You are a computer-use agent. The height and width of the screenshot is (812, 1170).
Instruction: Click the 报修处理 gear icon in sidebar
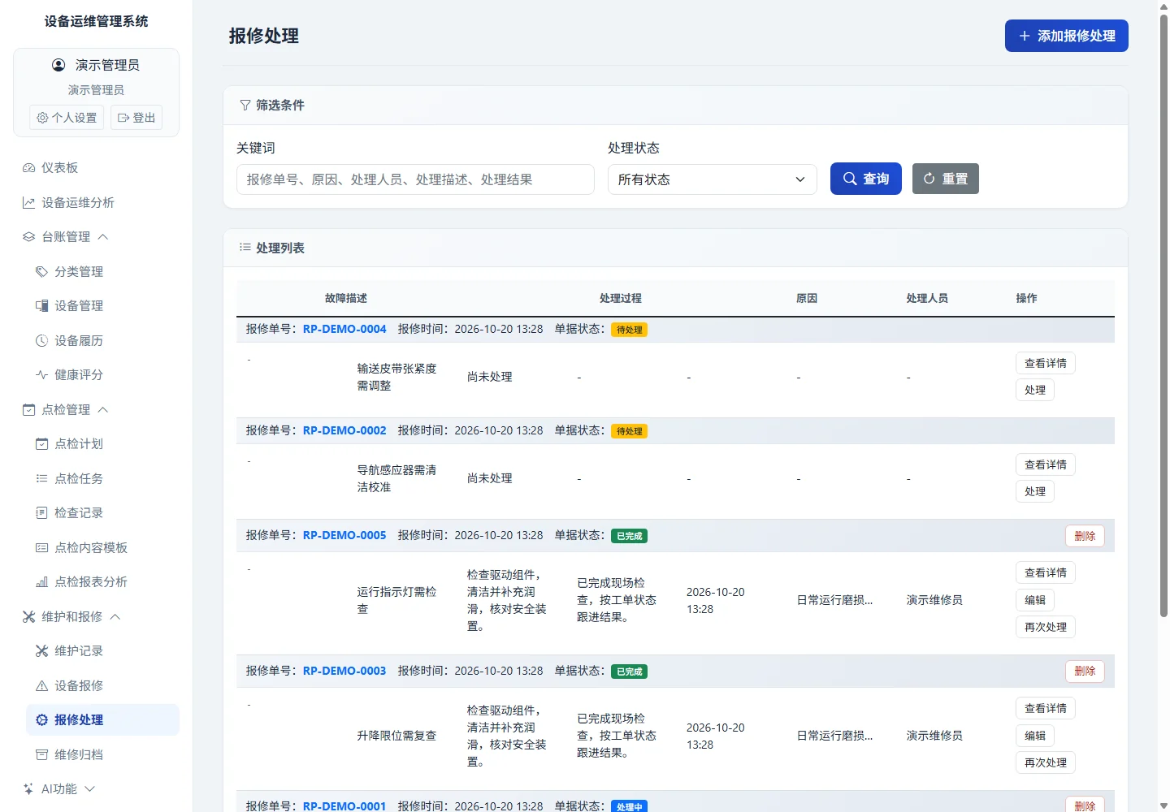click(x=41, y=720)
